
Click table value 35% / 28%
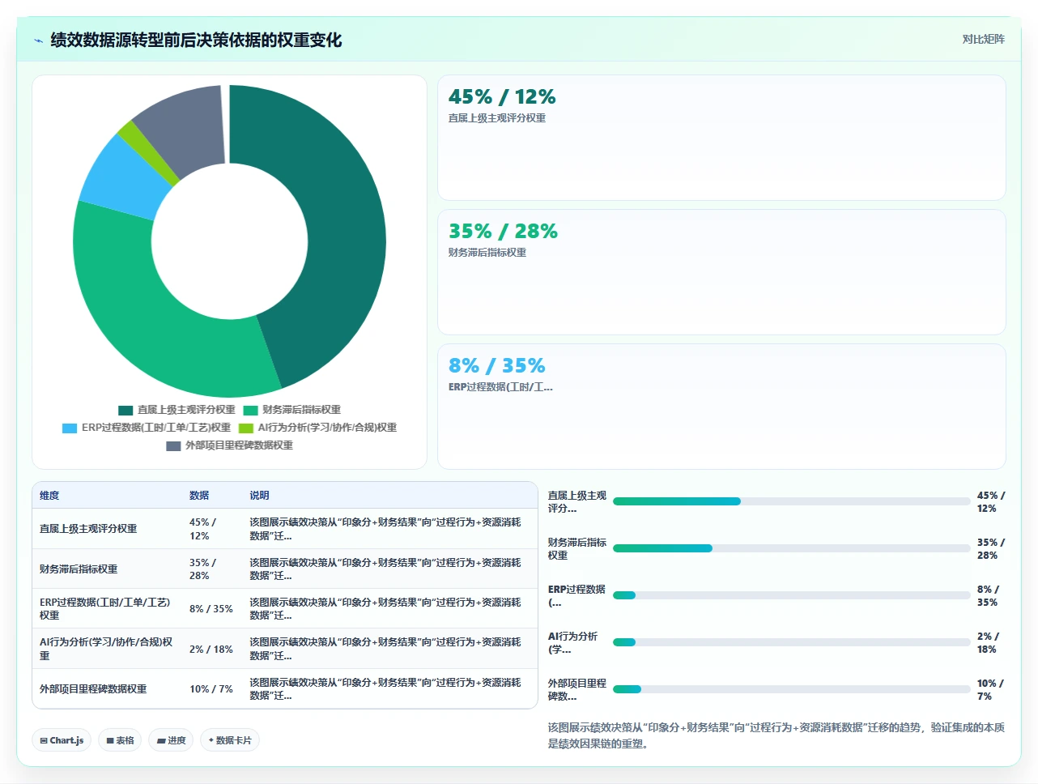pyautogui.click(x=202, y=569)
